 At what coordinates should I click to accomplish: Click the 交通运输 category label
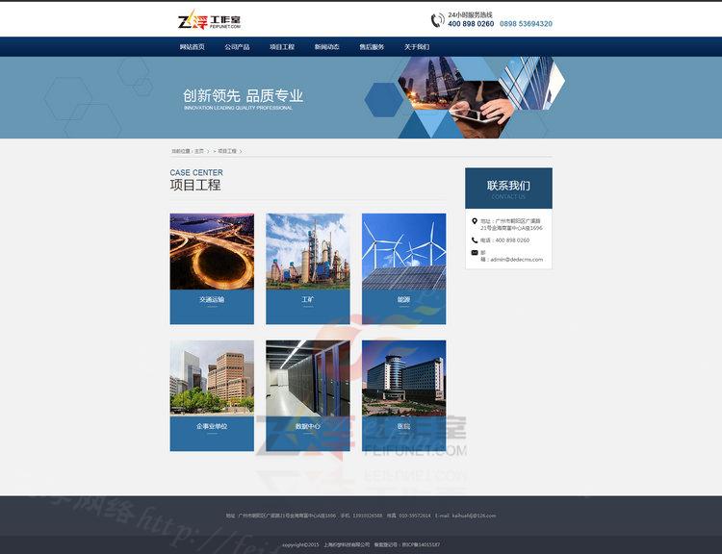(x=212, y=299)
